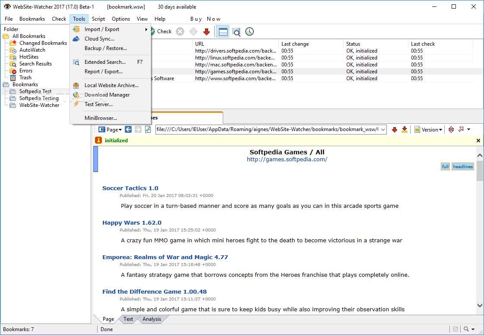Open Emporea: Realms of War and Magic link
484x335 pixels.
click(165, 257)
